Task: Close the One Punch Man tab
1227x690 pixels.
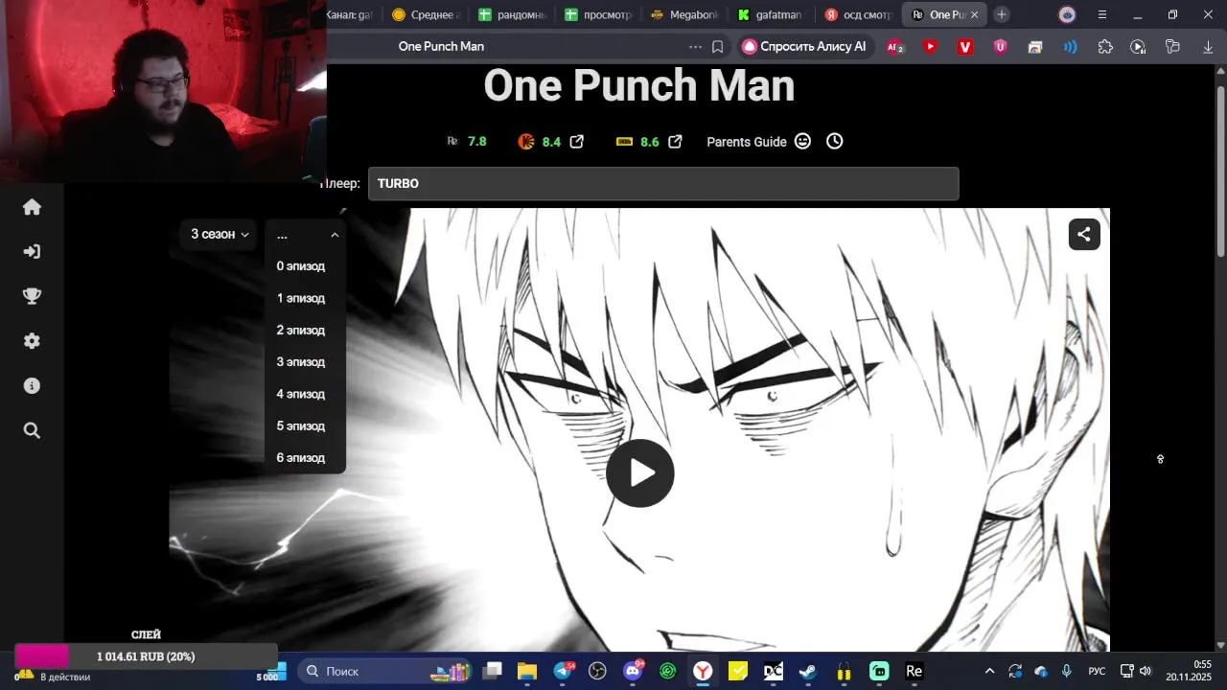Action: [x=975, y=14]
